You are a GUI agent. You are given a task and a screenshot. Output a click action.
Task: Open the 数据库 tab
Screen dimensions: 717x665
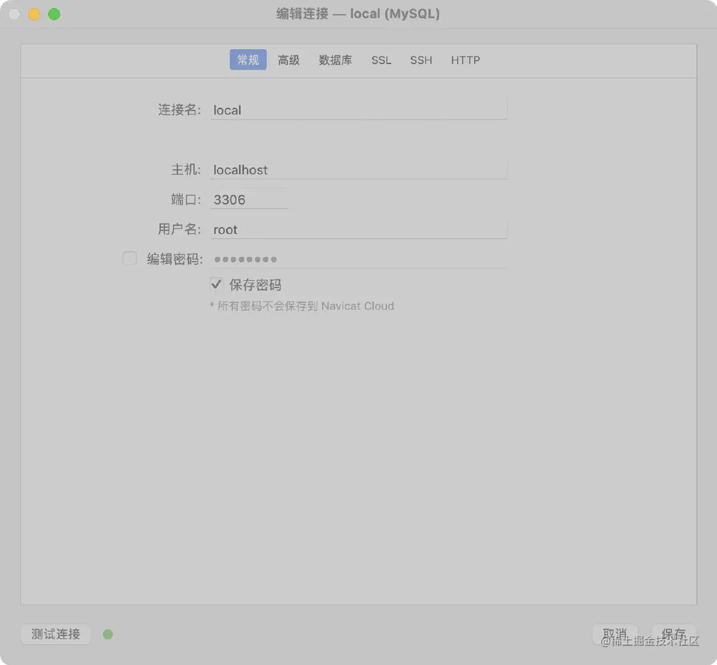pyautogui.click(x=335, y=60)
